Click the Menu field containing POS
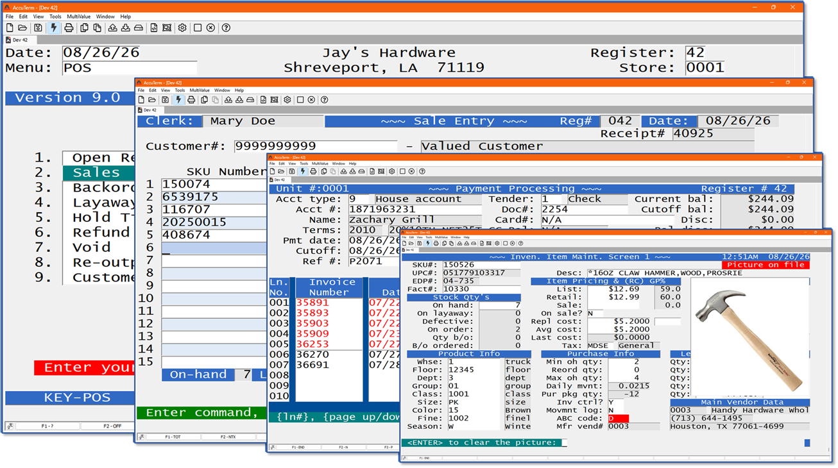 click(x=130, y=68)
